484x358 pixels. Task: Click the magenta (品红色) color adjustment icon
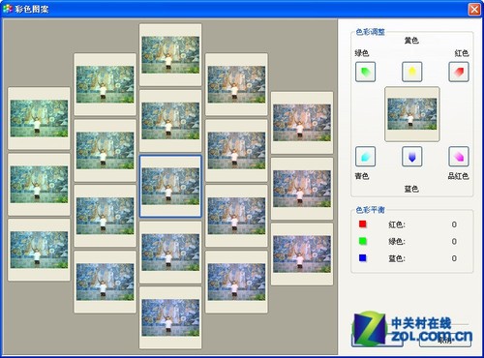[x=459, y=157]
